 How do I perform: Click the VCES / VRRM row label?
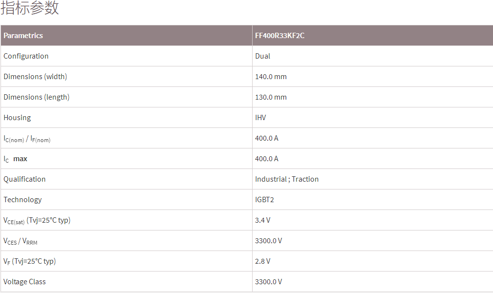tap(20, 241)
